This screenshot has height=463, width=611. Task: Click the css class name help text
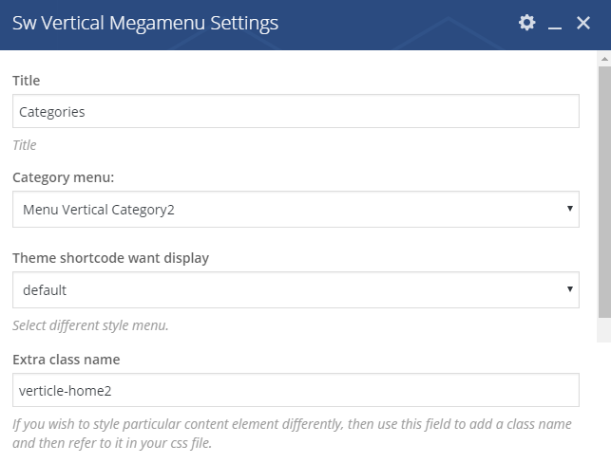tap(292, 434)
